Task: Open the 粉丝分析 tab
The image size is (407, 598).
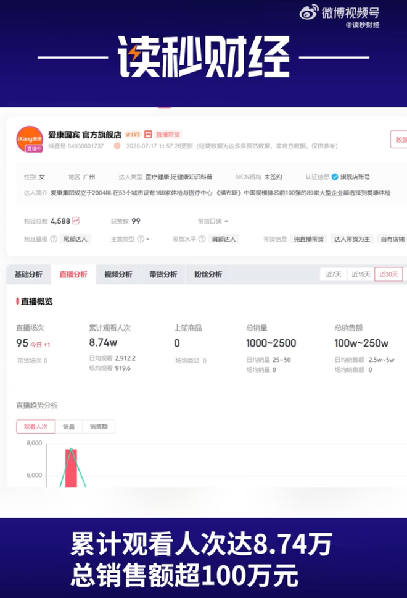Action: tap(208, 274)
